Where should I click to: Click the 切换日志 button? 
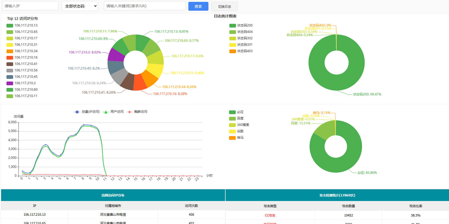tap(224, 6)
